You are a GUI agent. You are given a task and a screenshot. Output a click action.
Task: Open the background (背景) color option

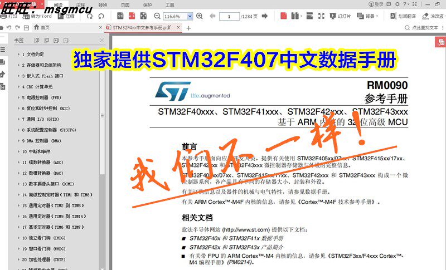[x=367, y=16]
